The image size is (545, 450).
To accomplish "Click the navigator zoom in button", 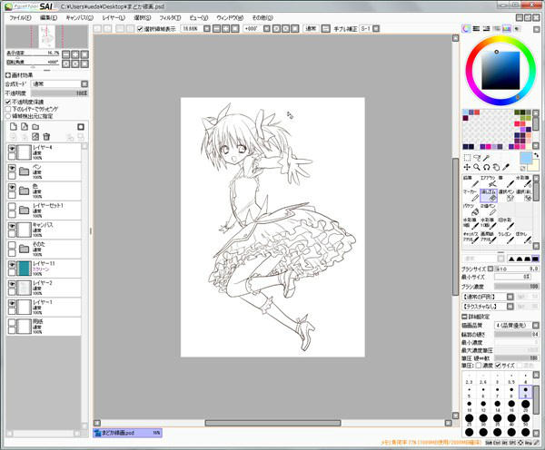I will click(x=75, y=54).
